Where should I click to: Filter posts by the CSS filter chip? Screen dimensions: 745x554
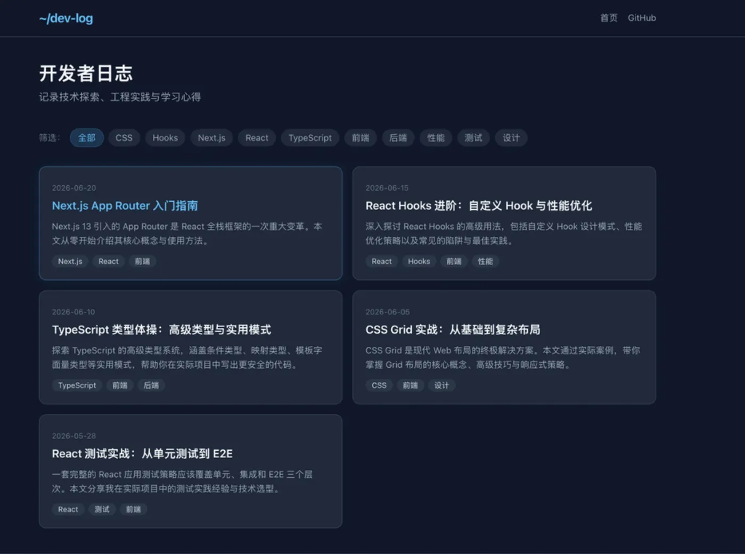[124, 138]
